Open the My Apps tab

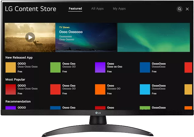[119, 9]
